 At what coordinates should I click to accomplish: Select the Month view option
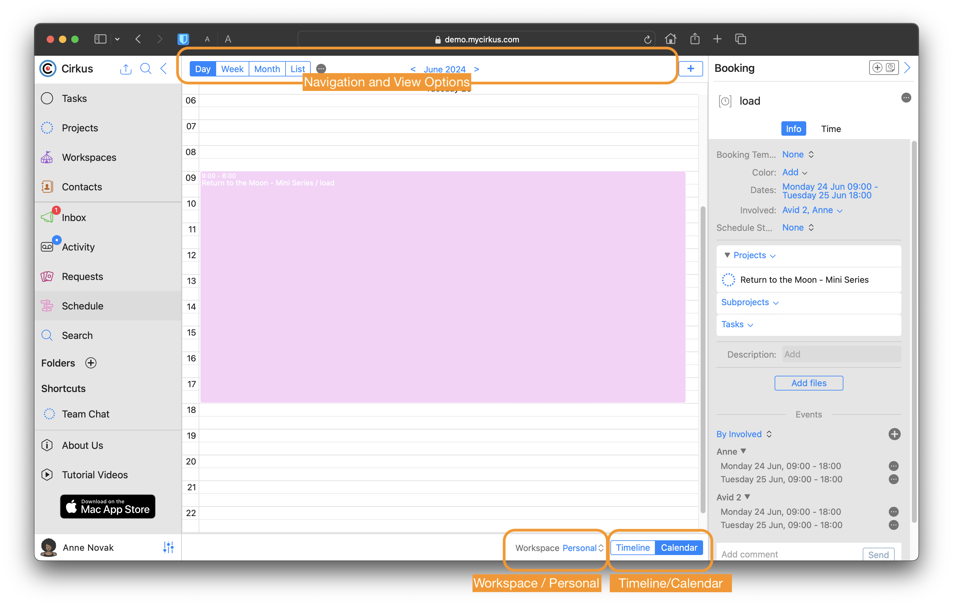(267, 69)
